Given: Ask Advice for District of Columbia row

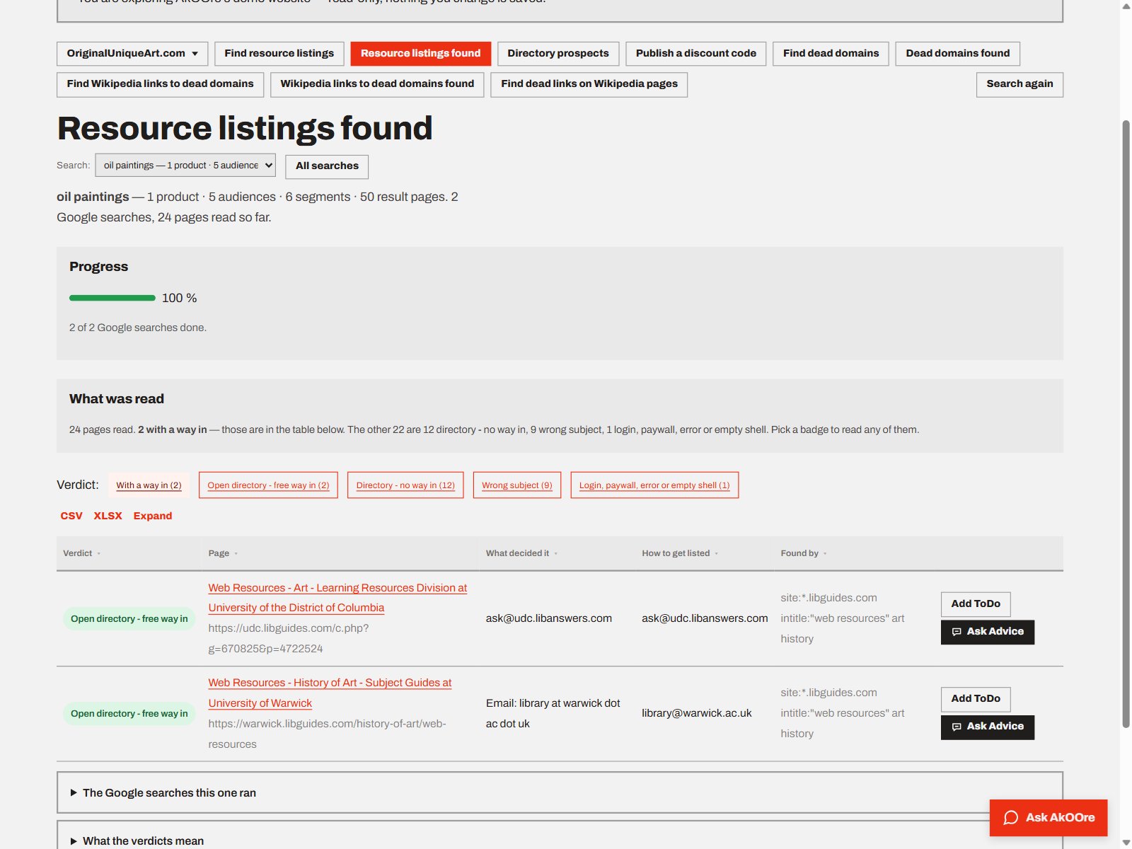Looking at the screenshot, I should pyautogui.click(x=988, y=632).
